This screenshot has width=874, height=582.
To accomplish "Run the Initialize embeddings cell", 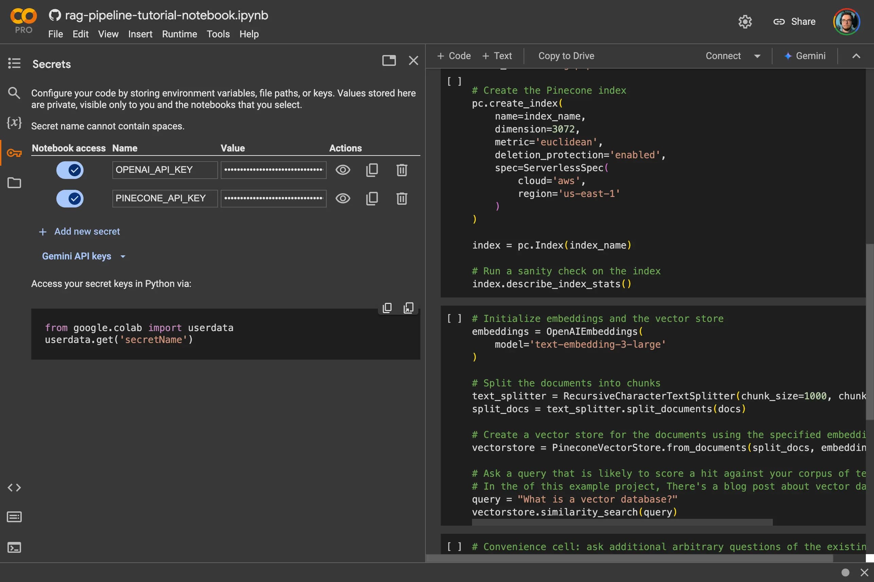I will pos(454,319).
